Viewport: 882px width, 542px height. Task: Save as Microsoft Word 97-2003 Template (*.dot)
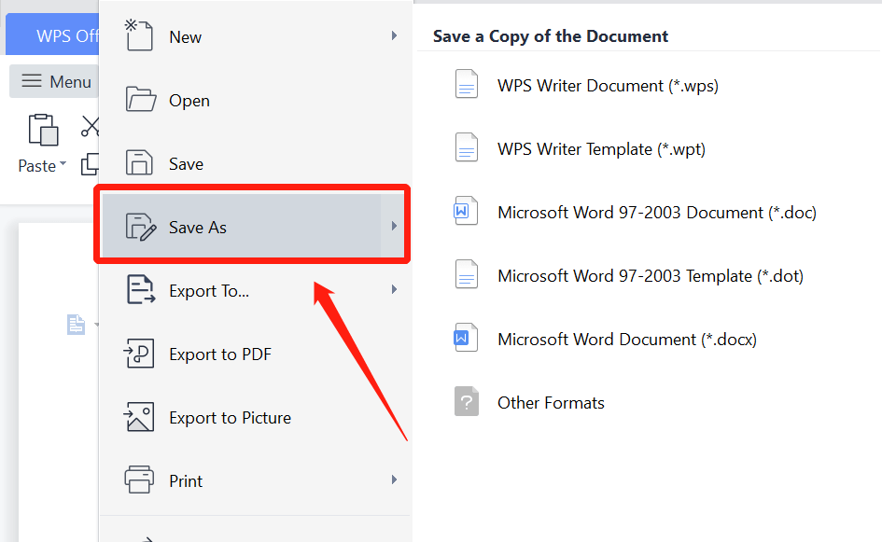(x=651, y=276)
